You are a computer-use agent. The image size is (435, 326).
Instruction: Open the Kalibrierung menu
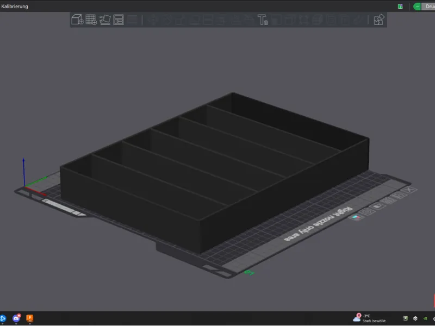coord(15,6)
